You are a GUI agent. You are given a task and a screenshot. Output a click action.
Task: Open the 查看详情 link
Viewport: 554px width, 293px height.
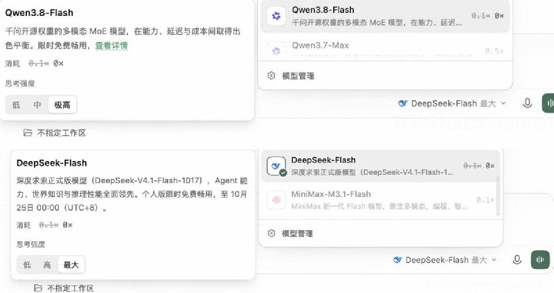click(111, 46)
